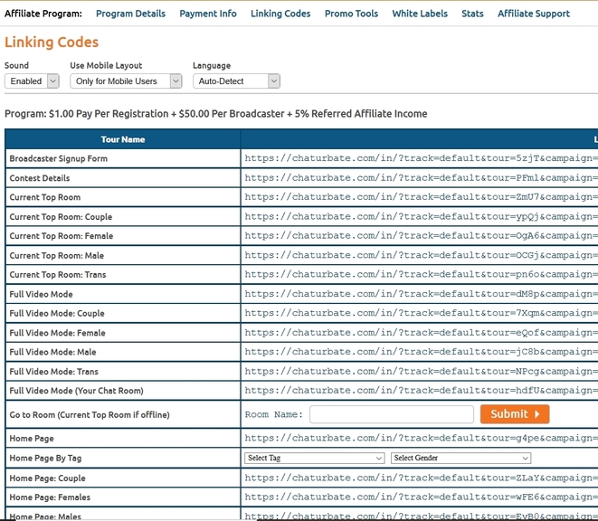This screenshot has width=598, height=521.
Task: Open the Select Tag dropdown
Action: point(314,458)
